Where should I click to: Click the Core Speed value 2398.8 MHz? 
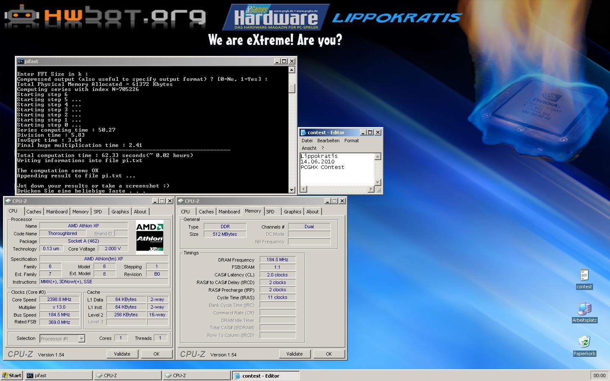[x=59, y=299]
